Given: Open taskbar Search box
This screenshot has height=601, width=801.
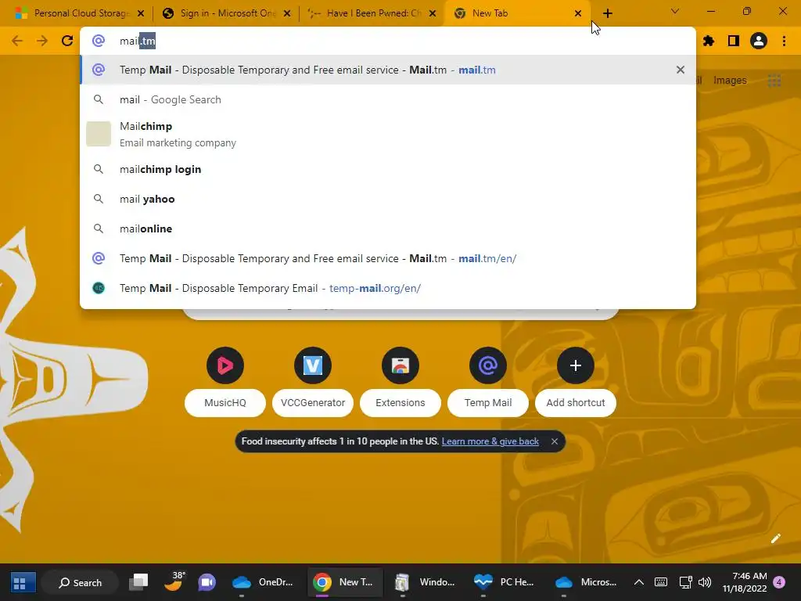Looking at the screenshot, I should [x=81, y=582].
